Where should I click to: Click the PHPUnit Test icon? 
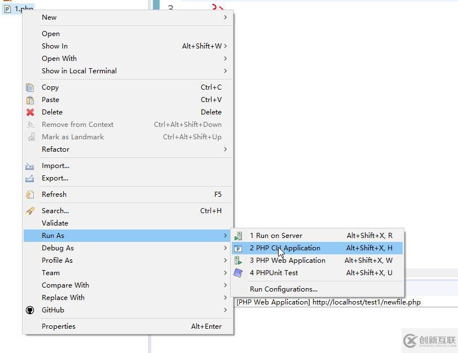pyautogui.click(x=238, y=273)
